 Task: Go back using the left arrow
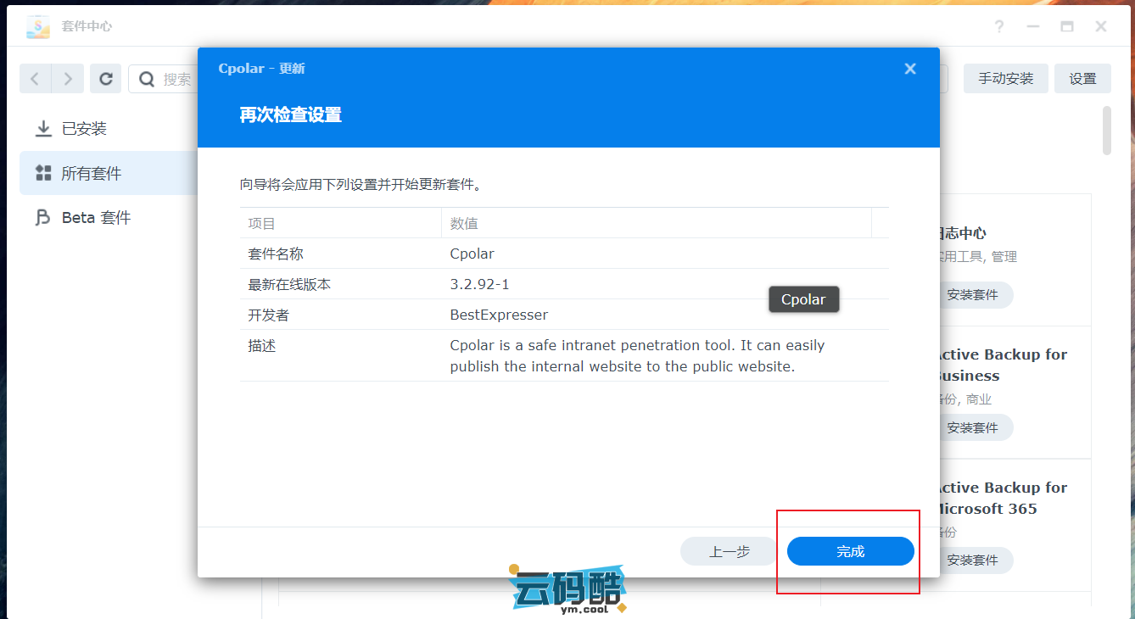click(x=36, y=79)
